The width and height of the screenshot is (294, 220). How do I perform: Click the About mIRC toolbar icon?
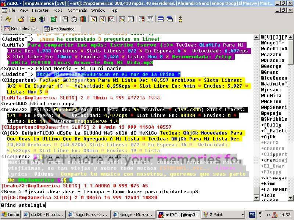pyautogui.click(x=180, y=19)
